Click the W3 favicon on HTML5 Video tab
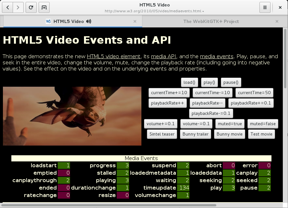Image resolution: width=288 pixels, height=208 pixels. (x=48, y=21)
